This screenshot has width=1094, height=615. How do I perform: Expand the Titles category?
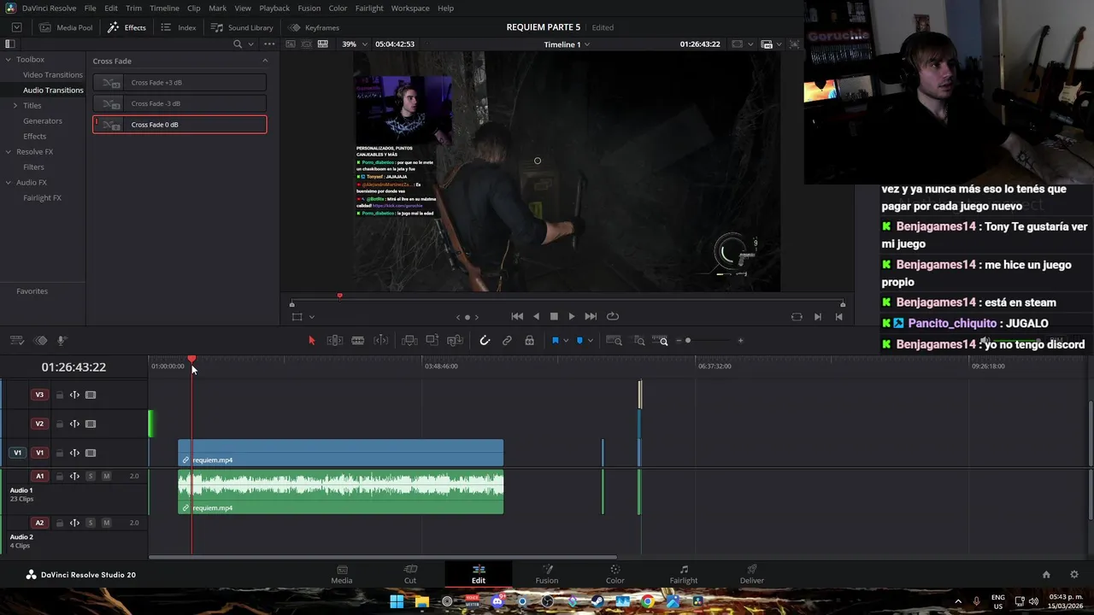(15, 105)
